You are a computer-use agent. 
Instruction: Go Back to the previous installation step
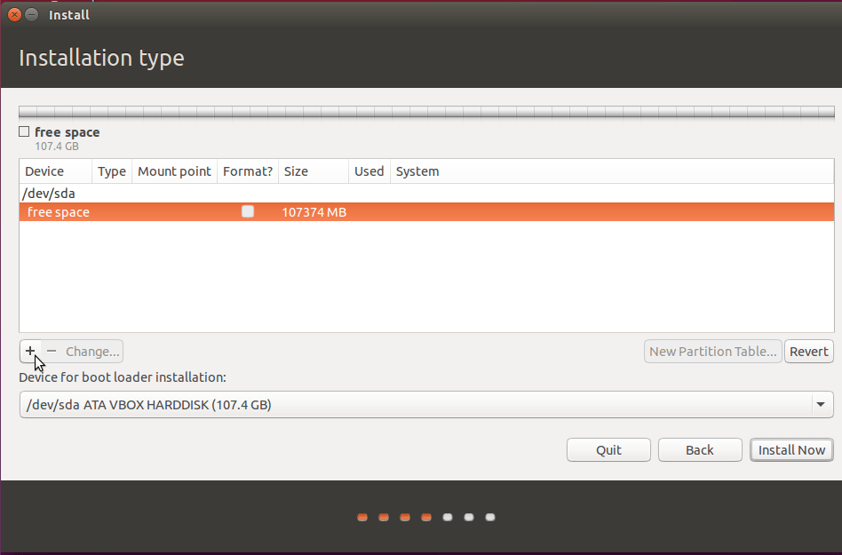tap(699, 449)
